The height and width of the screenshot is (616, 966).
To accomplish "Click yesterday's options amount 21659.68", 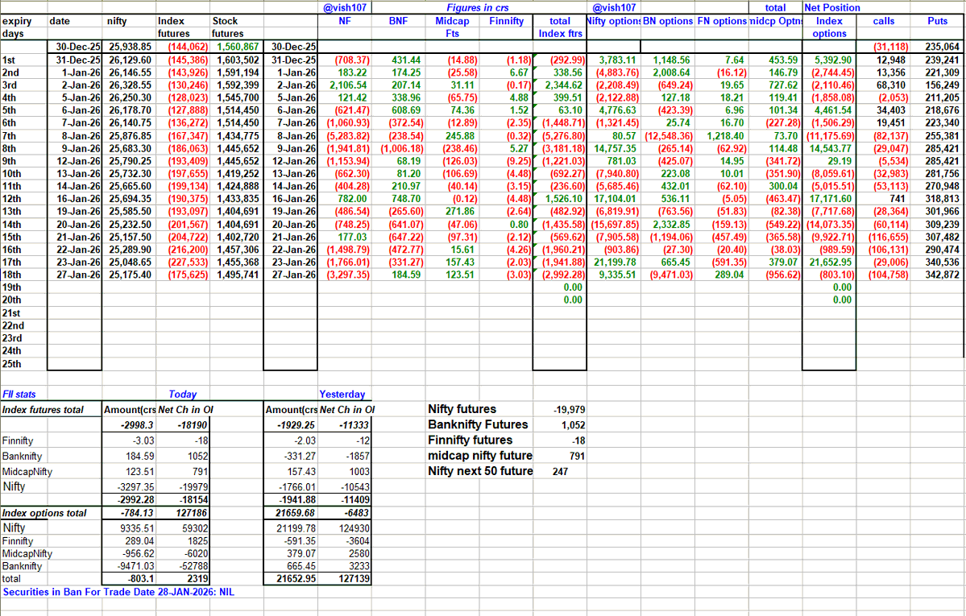I will [x=296, y=513].
